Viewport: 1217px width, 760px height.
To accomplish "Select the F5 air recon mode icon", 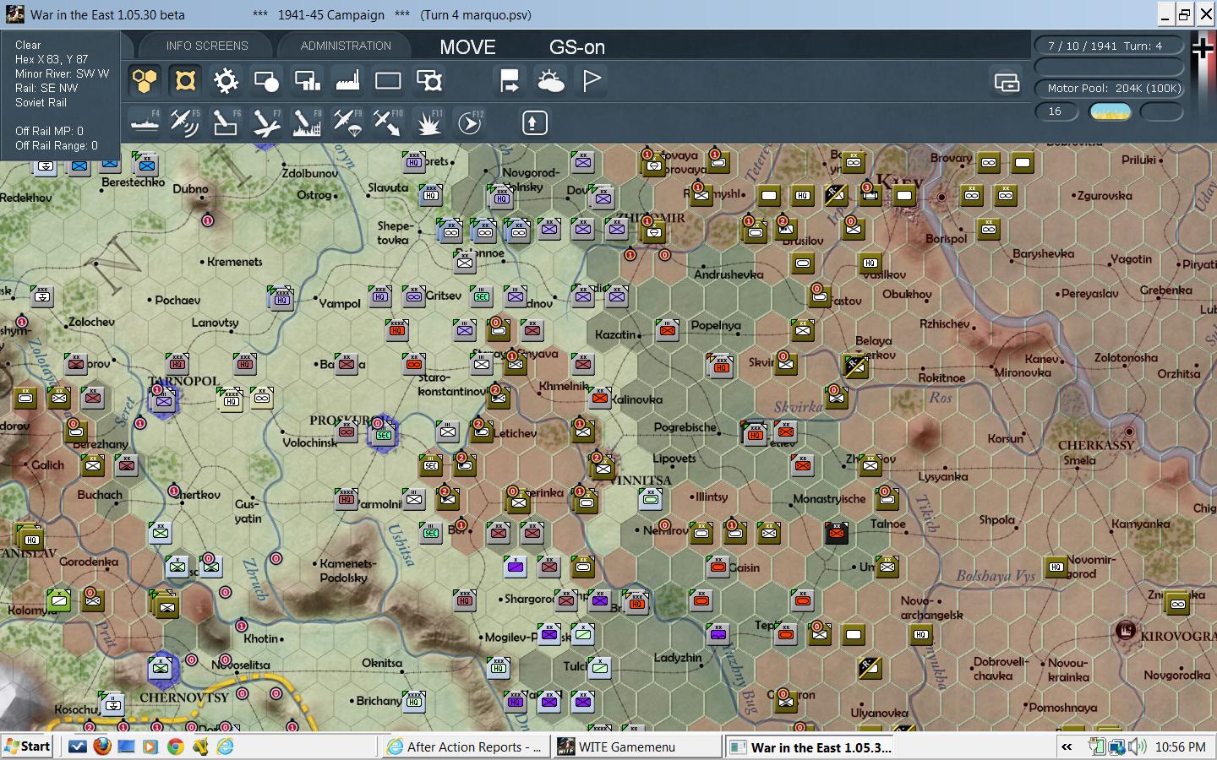I will (x=185, y=123).
